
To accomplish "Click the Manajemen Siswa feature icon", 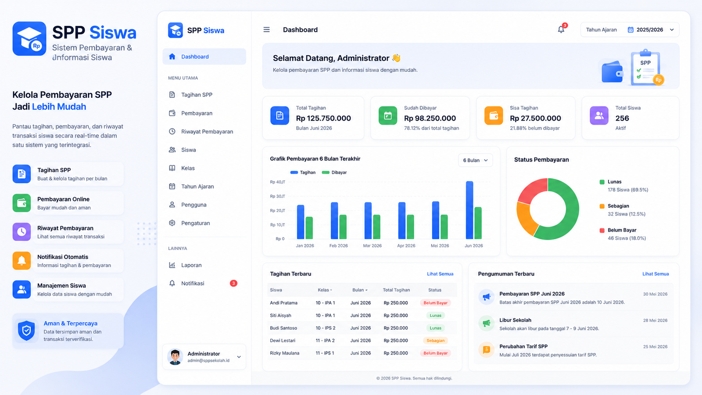I will pyautogui.click(x=21, y=289).
